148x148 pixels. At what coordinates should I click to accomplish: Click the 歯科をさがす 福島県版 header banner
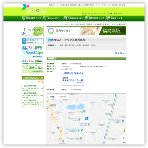pos(86,31)
